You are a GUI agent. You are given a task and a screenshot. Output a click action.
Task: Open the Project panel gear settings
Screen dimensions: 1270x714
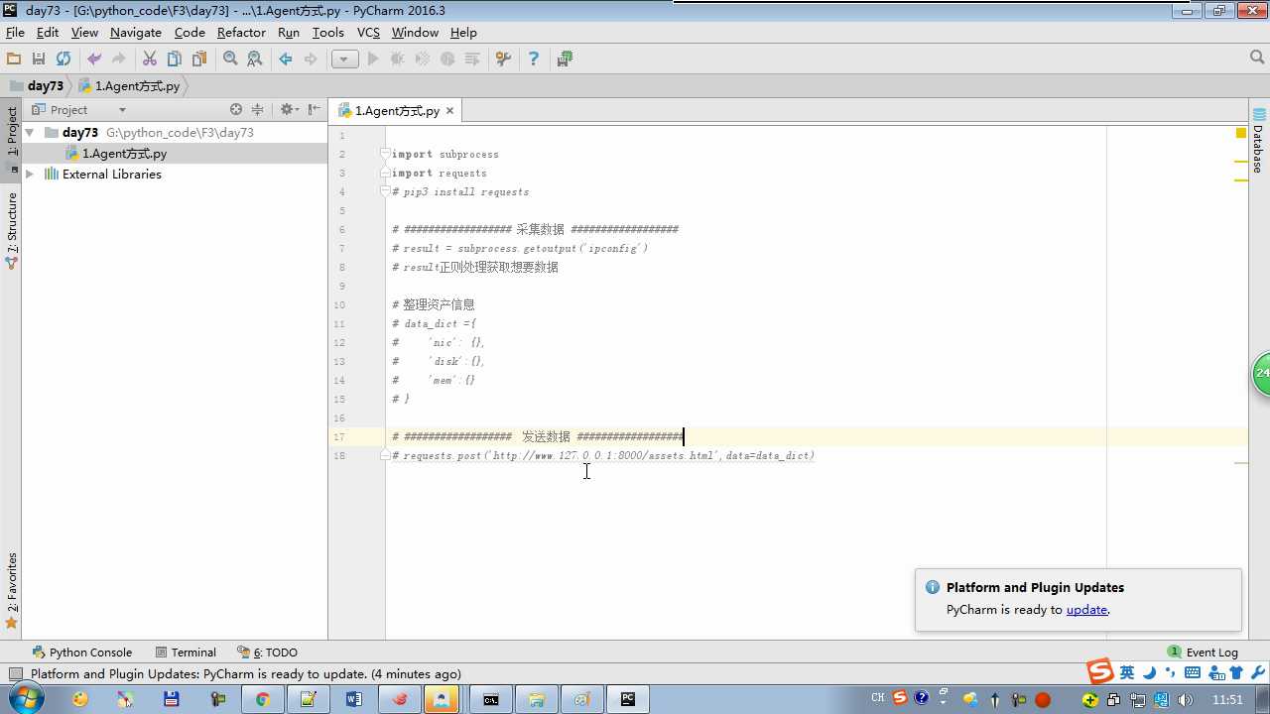[x=289, y=110]
